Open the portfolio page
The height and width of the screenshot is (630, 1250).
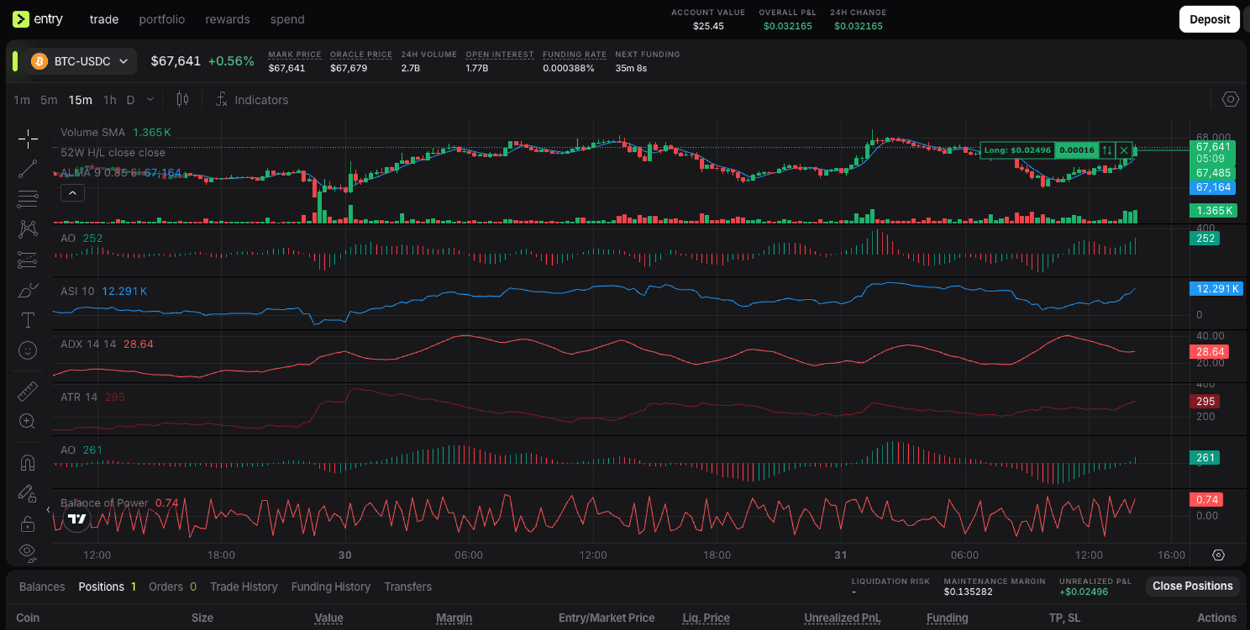click(162, 20)
